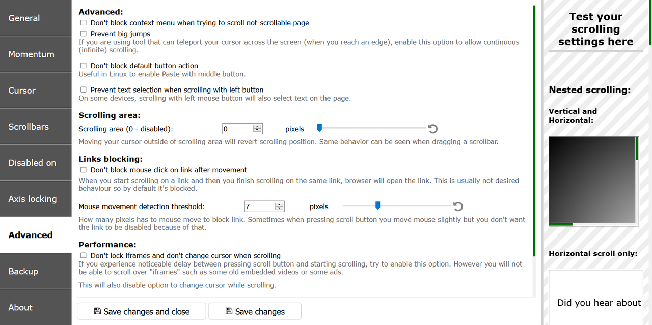Select the Disabled on tab
Viewport: 652px width, 325px height.
(36, 162)
